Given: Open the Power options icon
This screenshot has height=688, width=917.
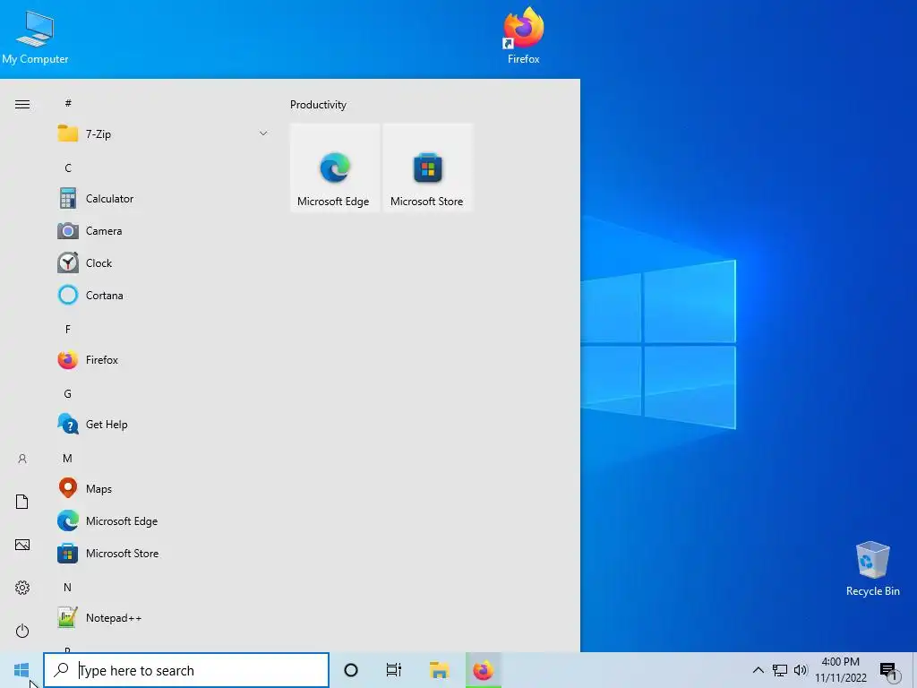Looking at the screenshot, I should tap(22, 631).
